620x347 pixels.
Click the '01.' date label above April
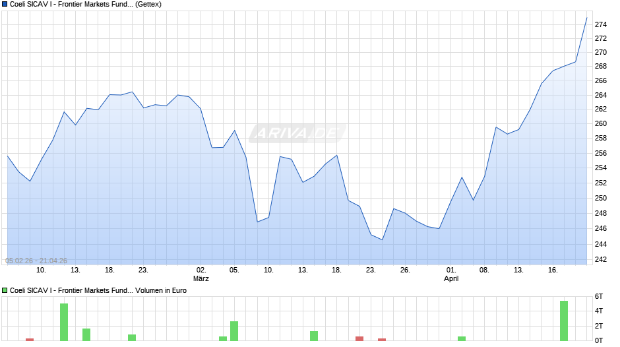(x=451, y=270)
